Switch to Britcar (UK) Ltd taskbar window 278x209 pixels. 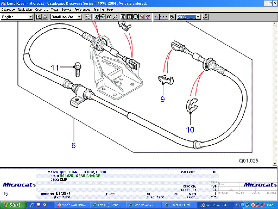point(179,205)
